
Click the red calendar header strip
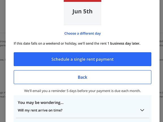tap(82, 1)
